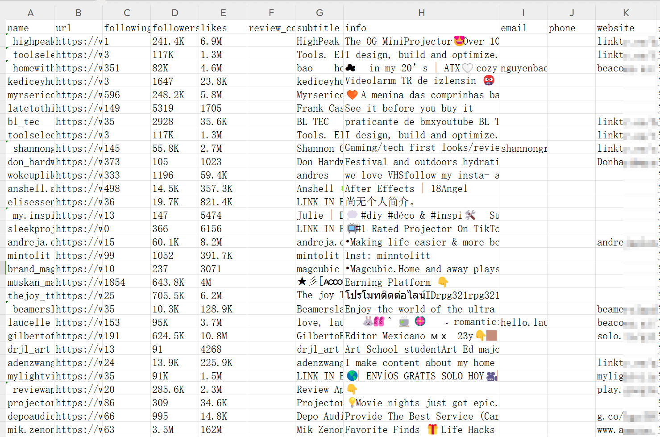Select followers cell showing 3.5M

pos(175,429)
